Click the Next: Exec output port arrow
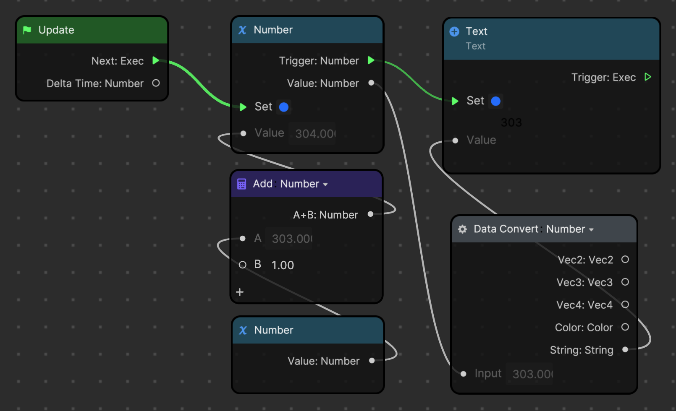This screenshot has width=676, height=411. click(x=156, y=60)
